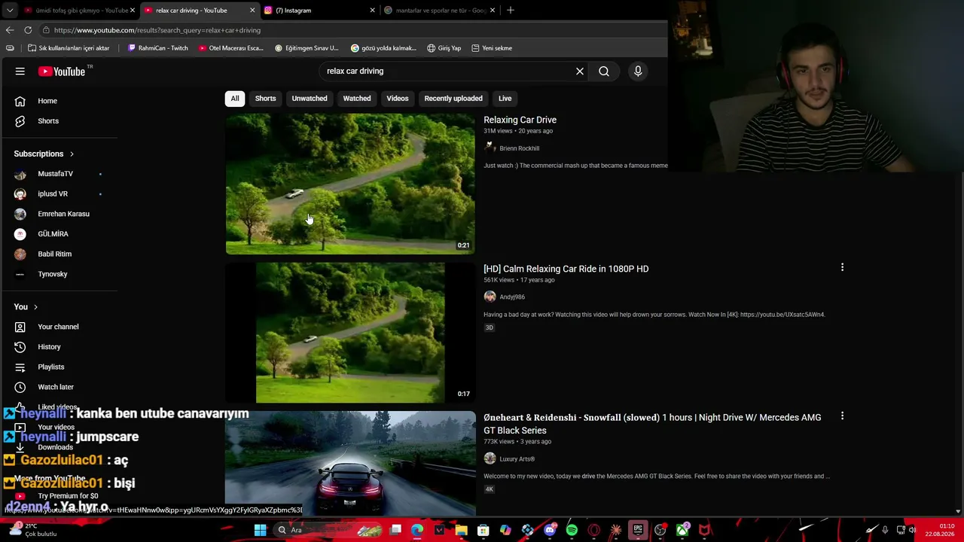Image resolution: width=964 pixels, height=542 pixels.
Task: Open Luxury Arts channel avatar
Action: [x=490, y=458]
